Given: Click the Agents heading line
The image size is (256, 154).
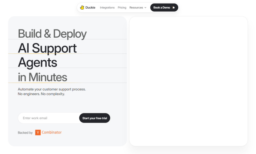Looking at the screenshot, I should tap(37, 62).
